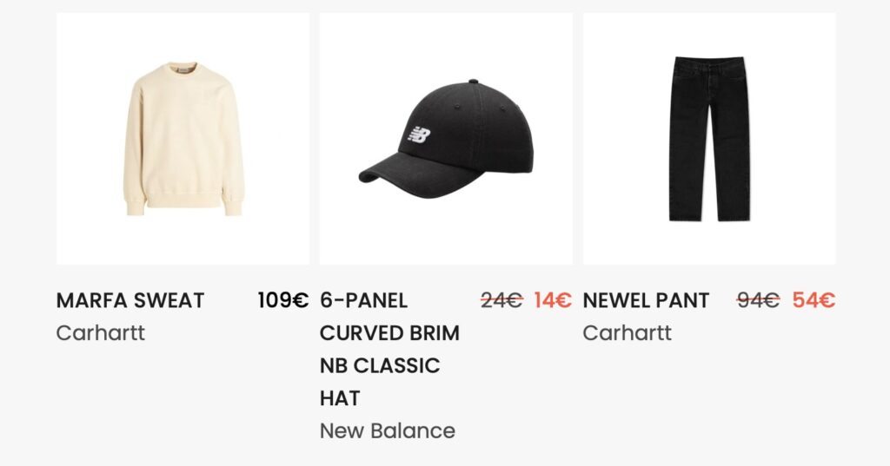890x466 pixels.
Task: Select the Carhartt brand under Newel Pant
Action: [627, 332]
